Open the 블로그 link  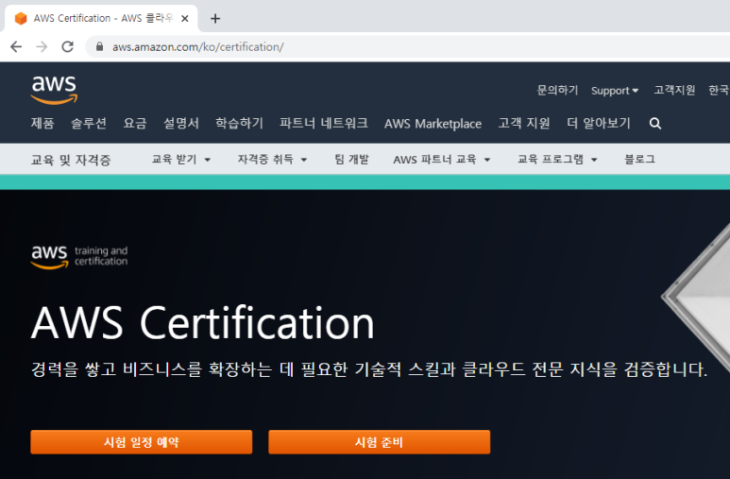click(x=639, y=160)
